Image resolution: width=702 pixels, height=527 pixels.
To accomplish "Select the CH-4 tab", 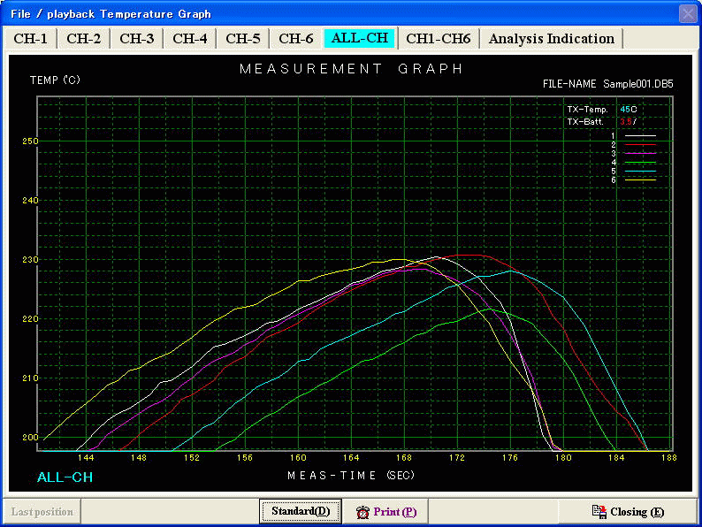I will [x=190, y=39].
